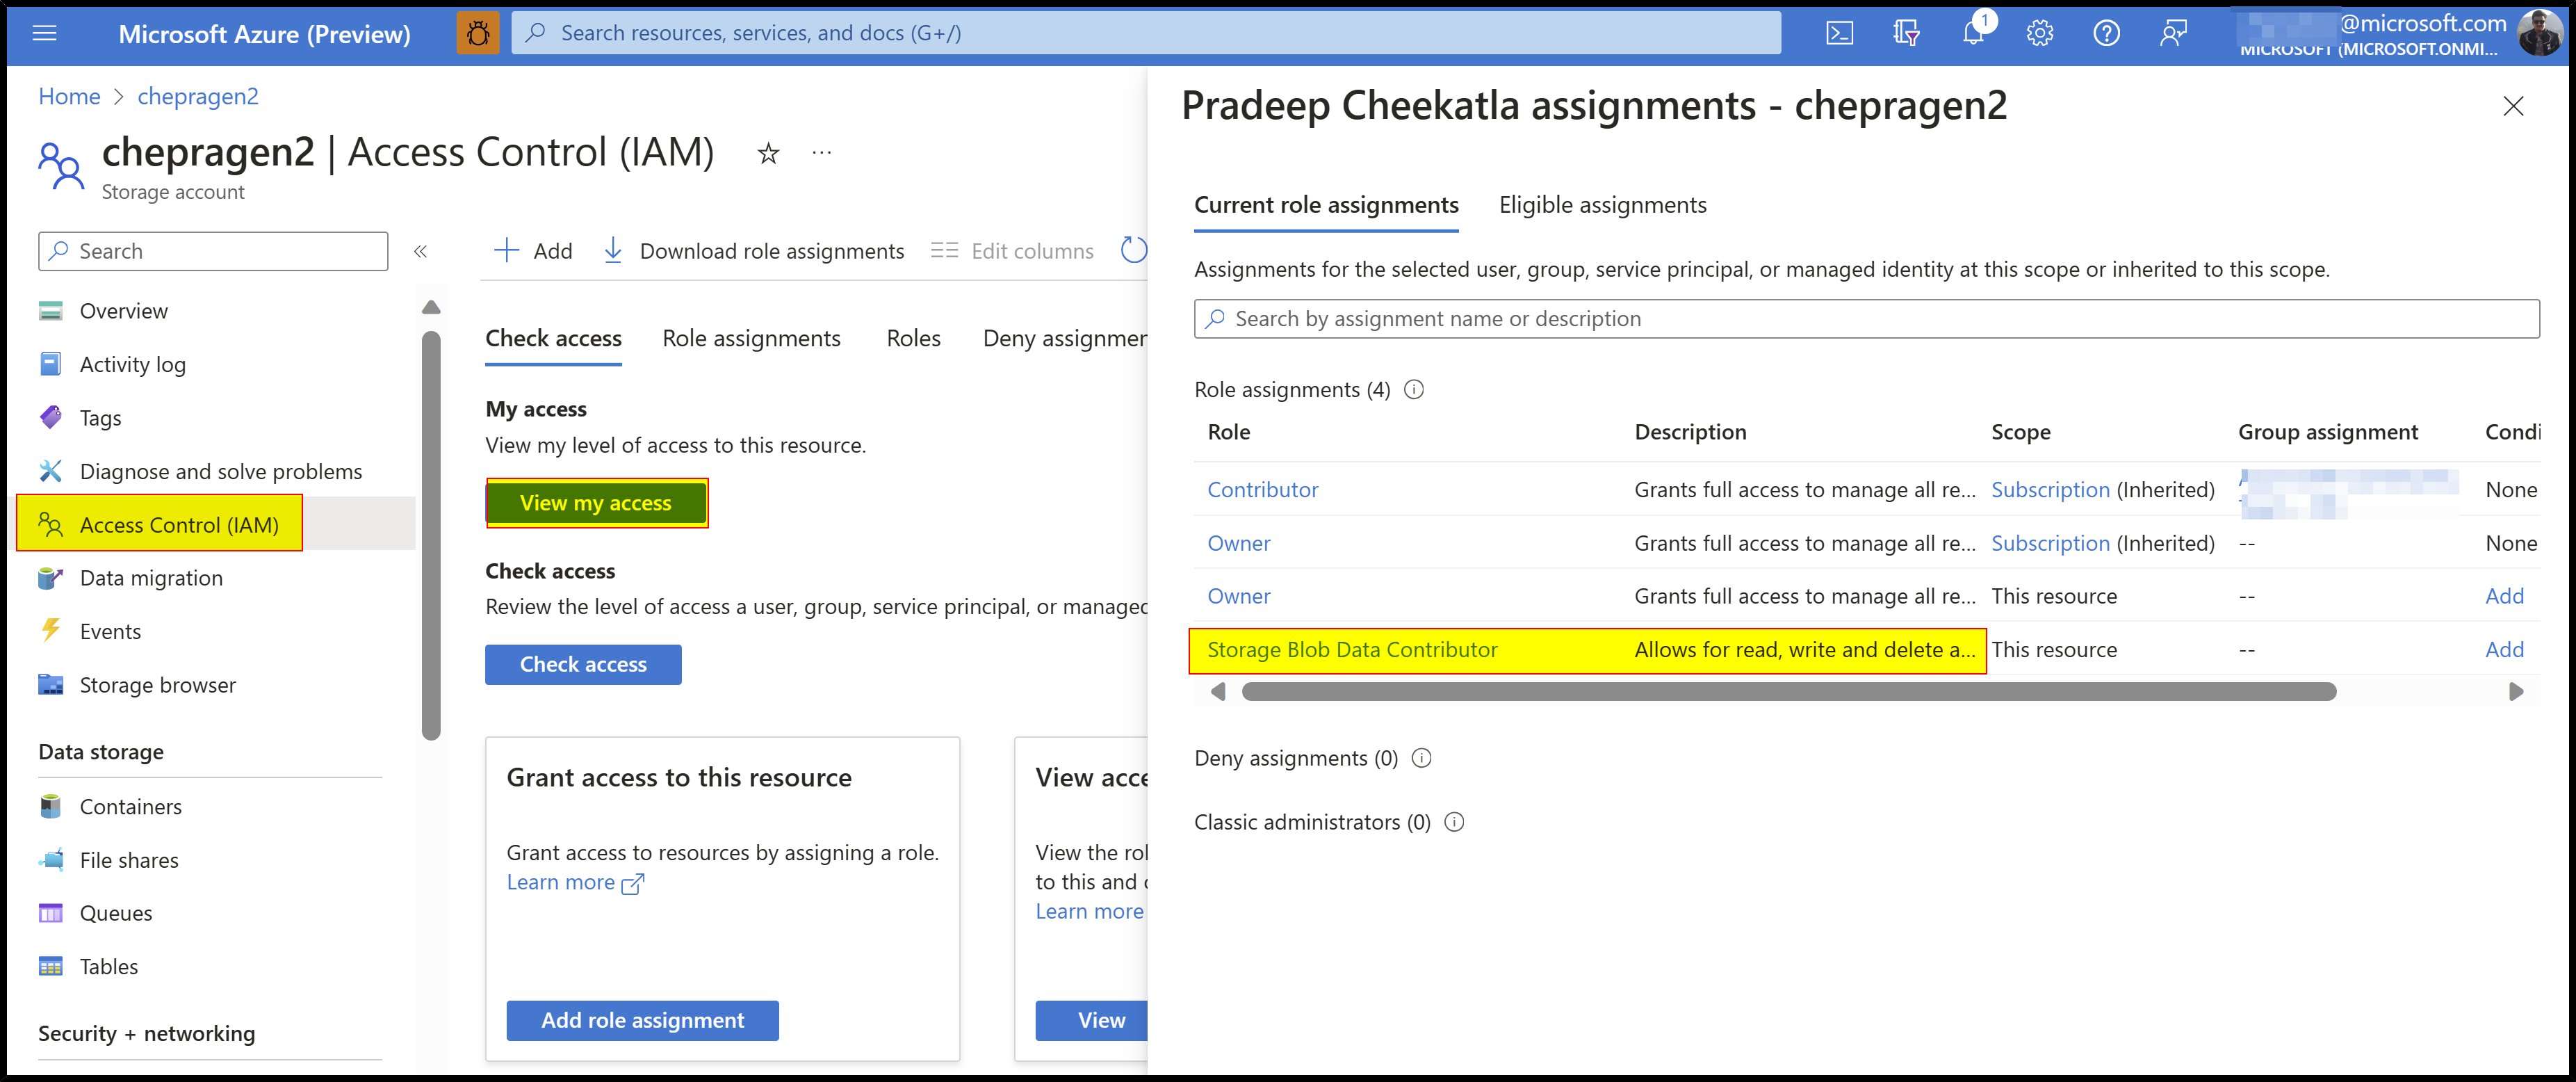Focus Search by assignment name or description

[x=1866, y=319]
